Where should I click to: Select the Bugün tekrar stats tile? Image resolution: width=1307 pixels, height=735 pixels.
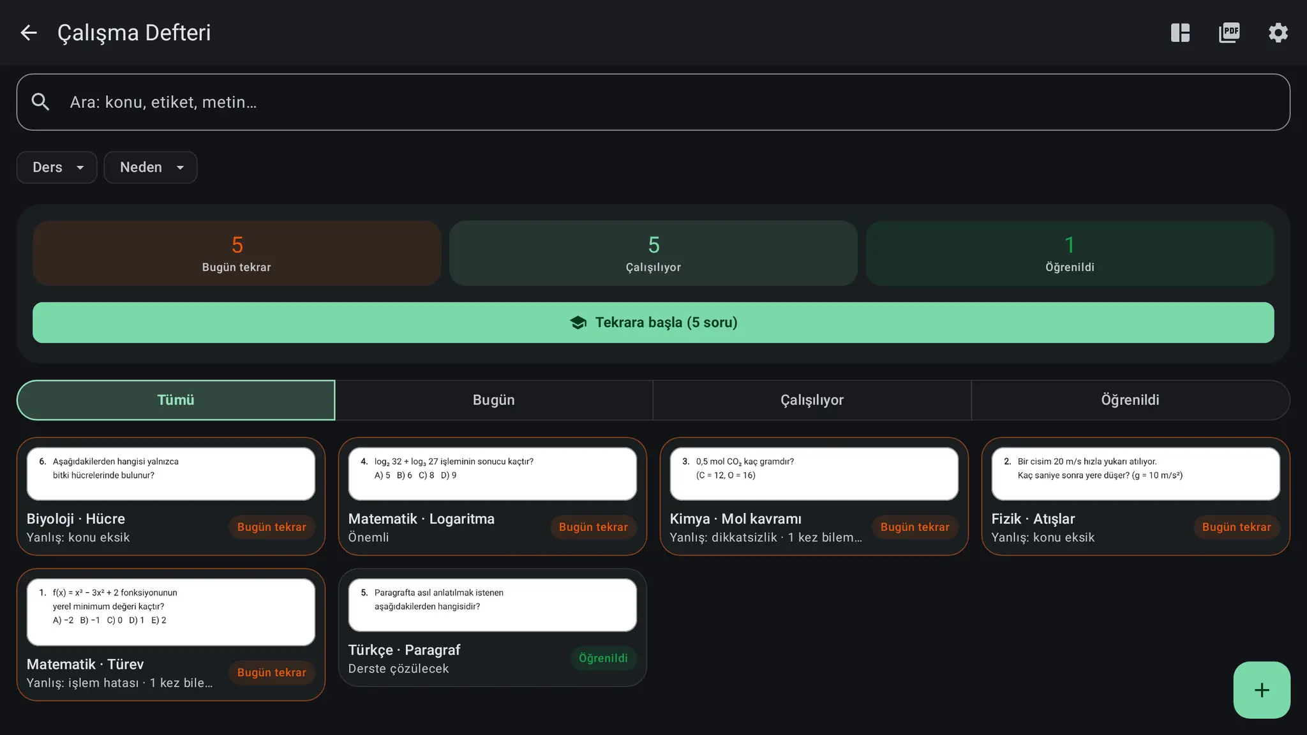coord(237,253)
